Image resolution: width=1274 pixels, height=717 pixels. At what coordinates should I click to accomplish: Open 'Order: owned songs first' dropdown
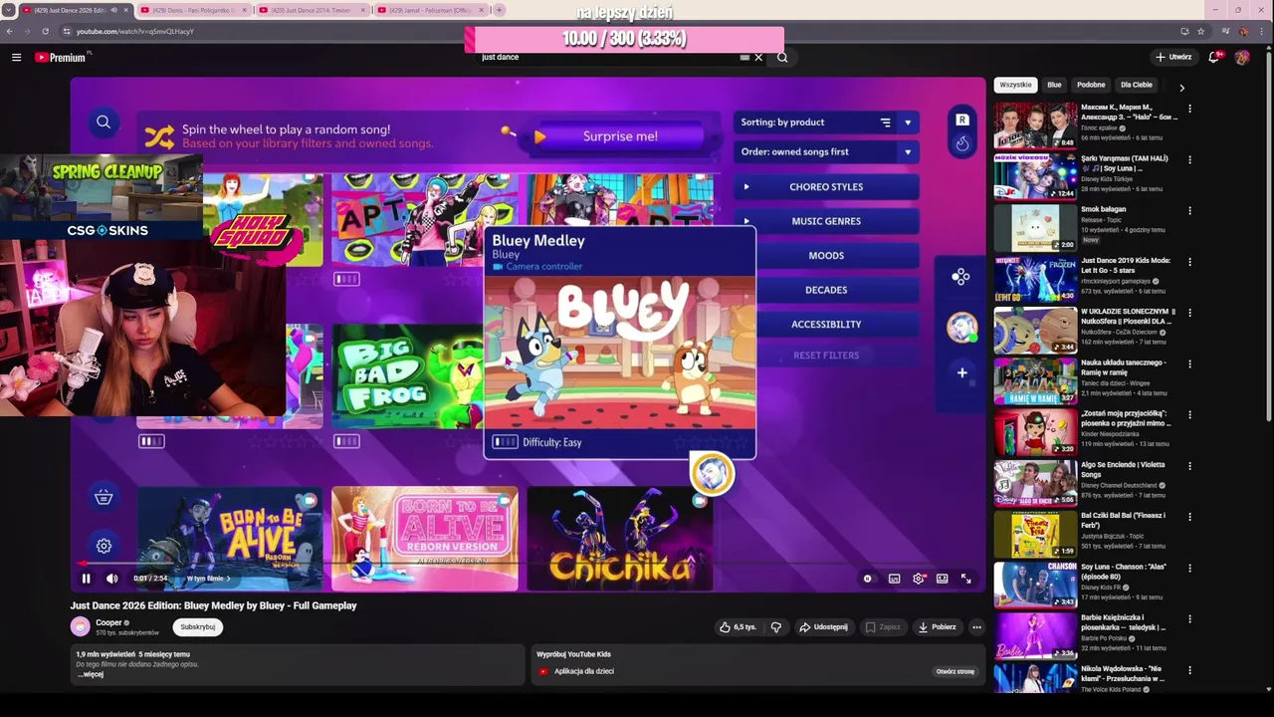click(826, 152)
